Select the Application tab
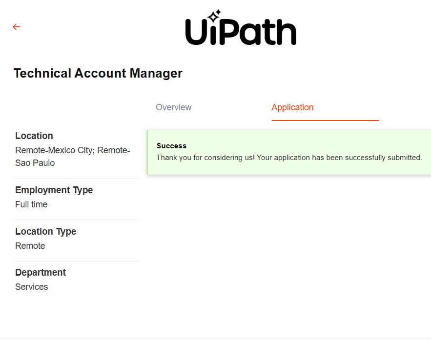This screenshot has height=342, width=431. (x=292, y=107)
